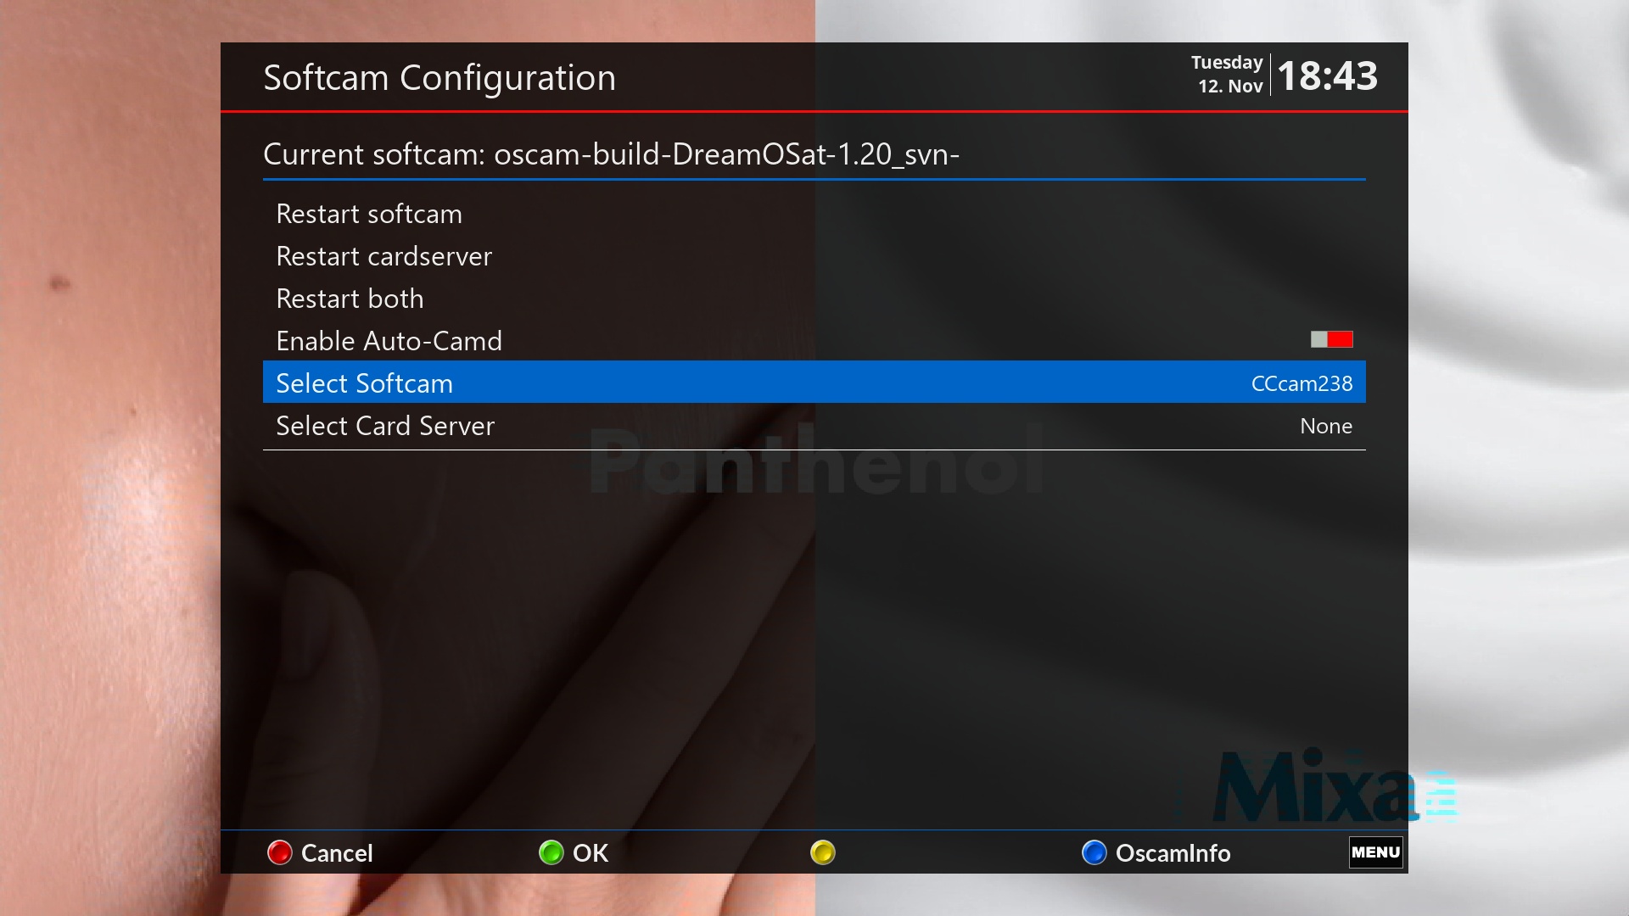Click the OK label

[x=591, y=853]
